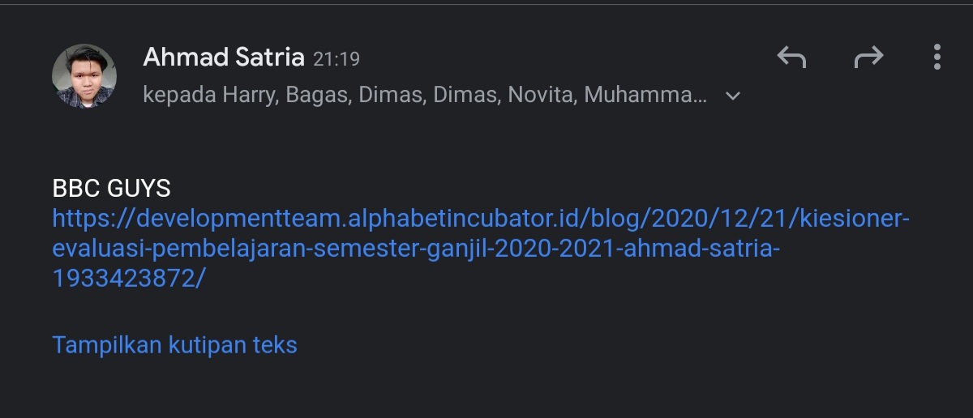Forward this email with the arrow icon
This screenshot has height=418, width=973.
[868, 58]
